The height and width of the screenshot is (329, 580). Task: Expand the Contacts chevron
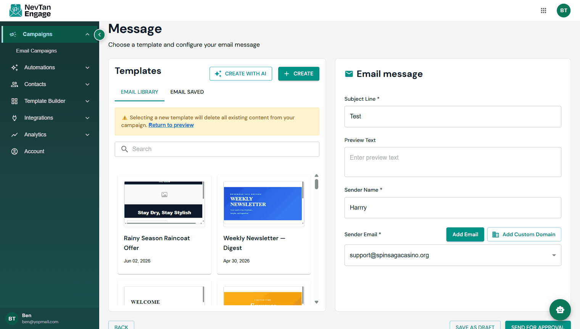coord(87,84)
